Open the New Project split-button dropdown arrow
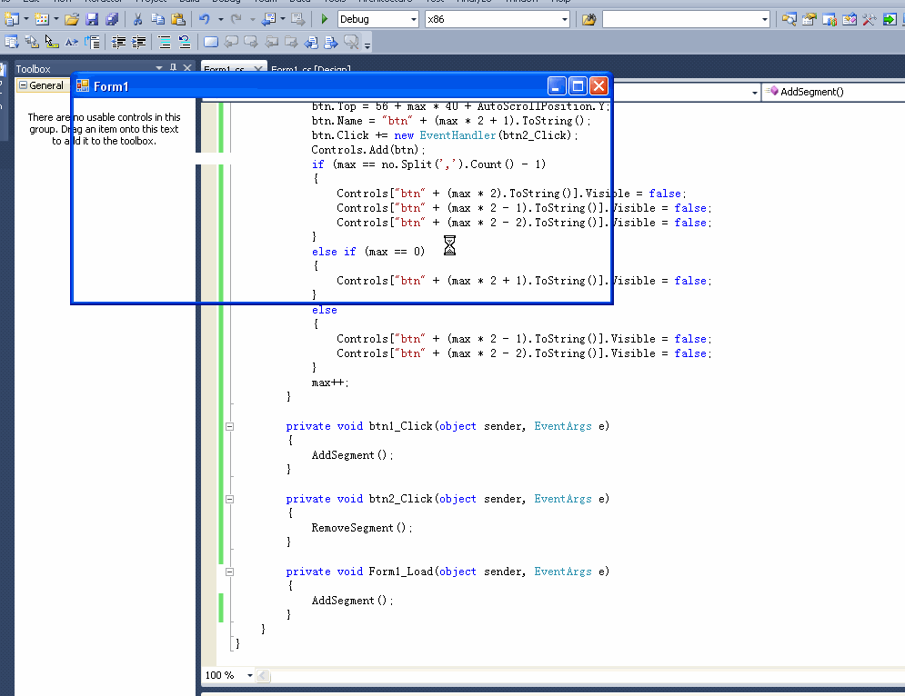 [x=26, y=19]
